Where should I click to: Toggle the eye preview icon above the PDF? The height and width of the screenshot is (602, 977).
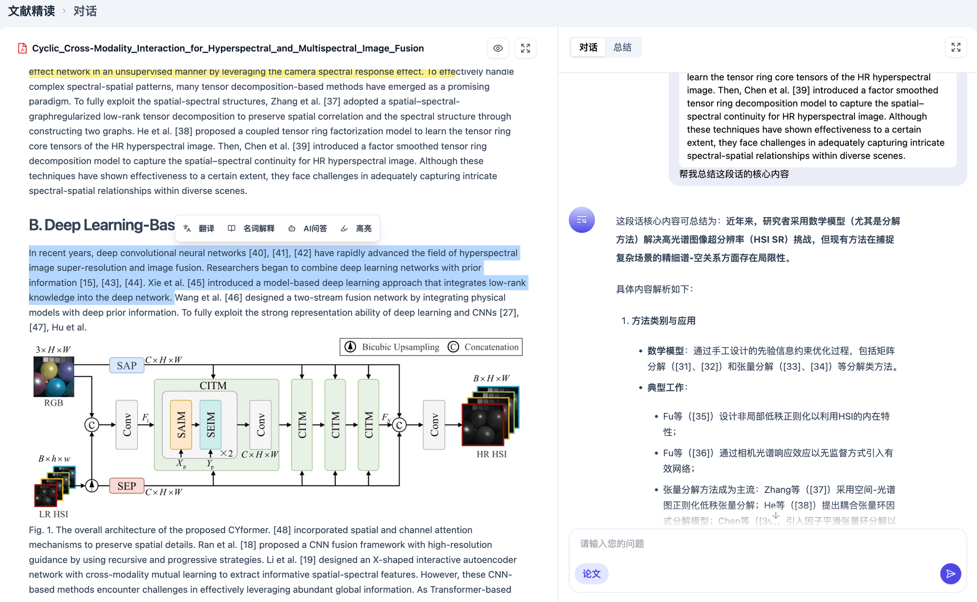click(x=498, y=48)
